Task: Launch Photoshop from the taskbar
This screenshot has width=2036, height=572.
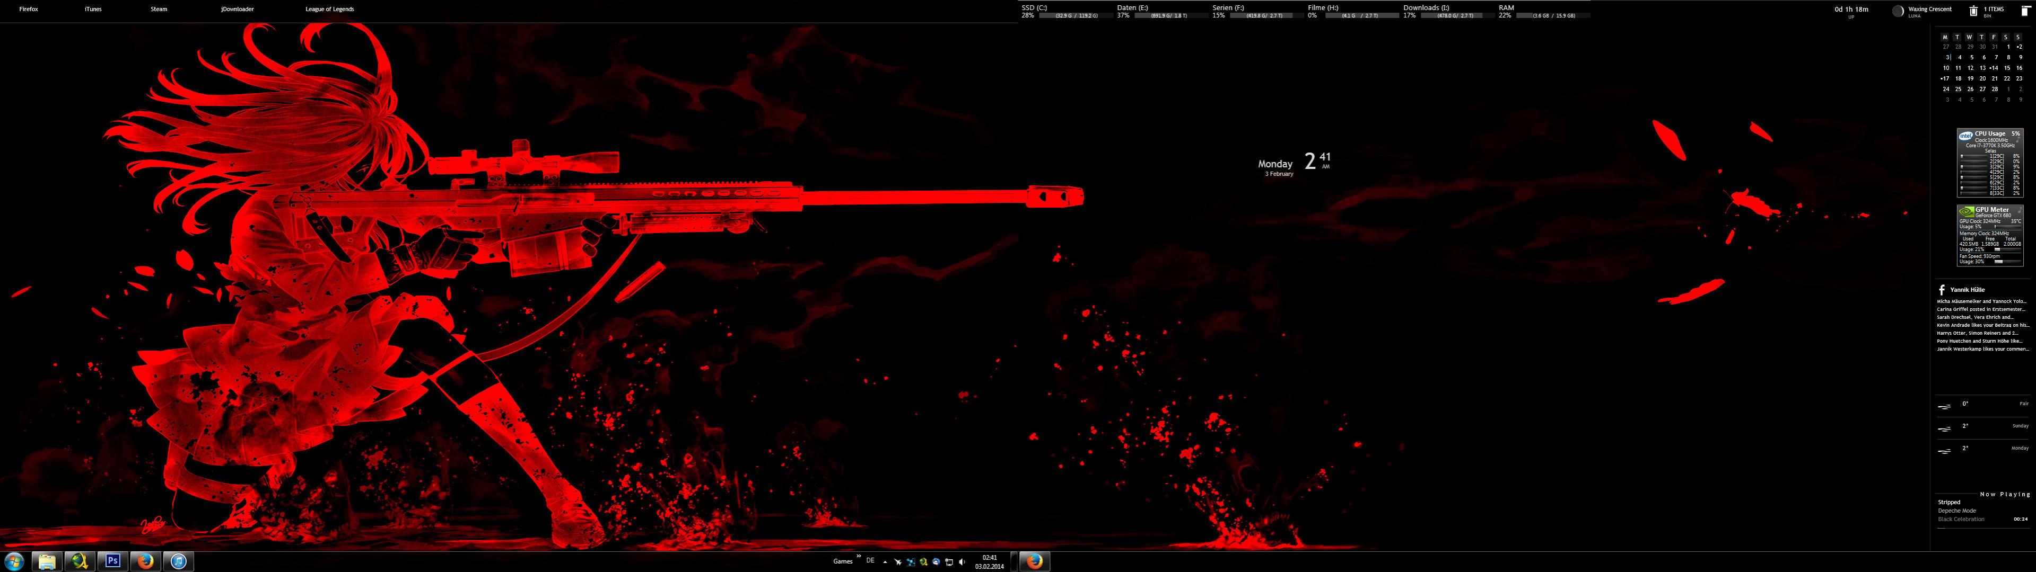Action: (113, 561)
